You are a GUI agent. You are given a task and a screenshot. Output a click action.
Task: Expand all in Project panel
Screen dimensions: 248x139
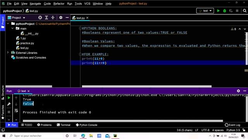[x=46, y=18]
